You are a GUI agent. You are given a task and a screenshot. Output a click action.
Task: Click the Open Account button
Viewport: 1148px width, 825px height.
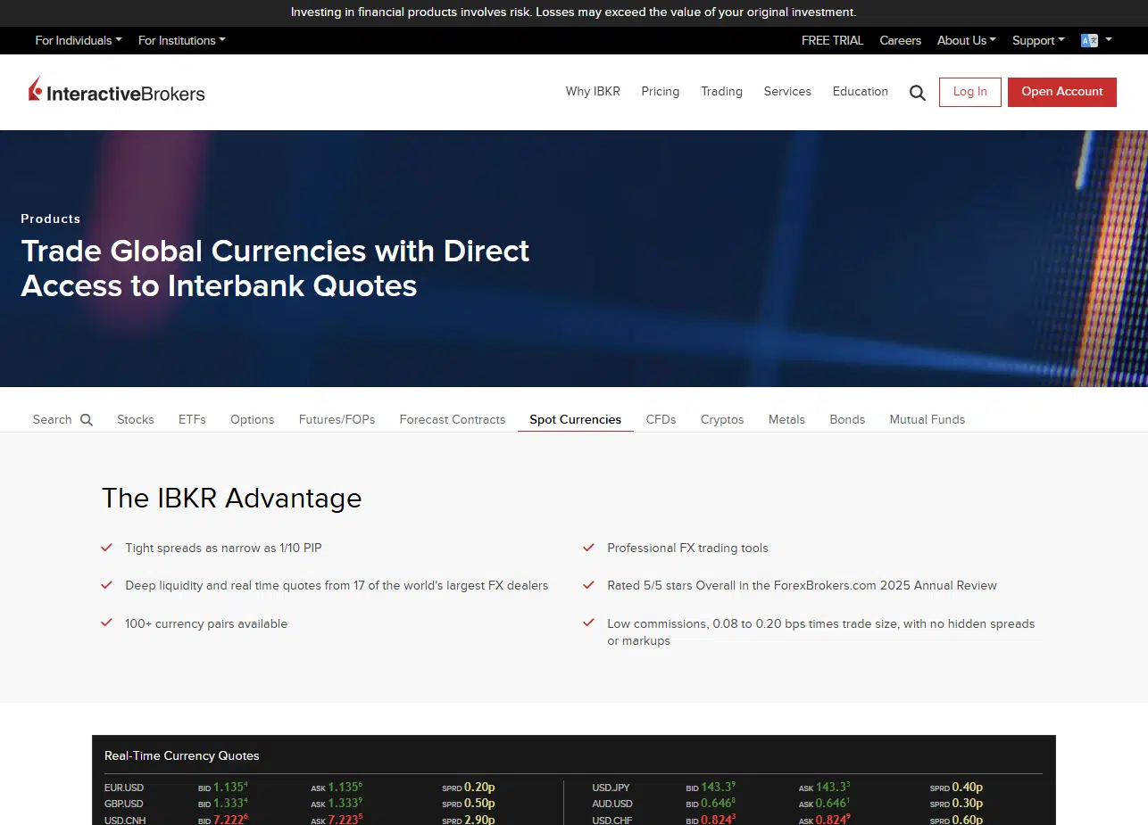click(1062, 92)
